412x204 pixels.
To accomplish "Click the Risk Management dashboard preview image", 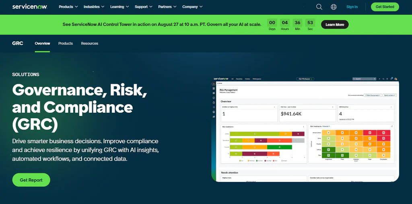I will point(305,129).
